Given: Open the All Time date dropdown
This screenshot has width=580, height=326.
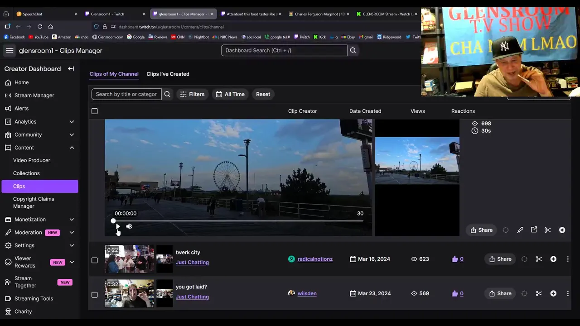Looking at the screenshot, I should [231, 94].
